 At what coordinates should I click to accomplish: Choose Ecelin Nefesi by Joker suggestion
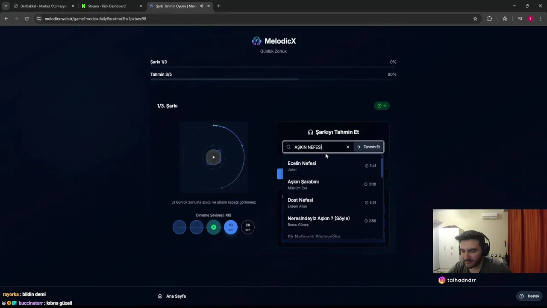click(x=332, y=166)
